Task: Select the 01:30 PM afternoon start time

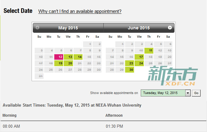Action: 114,126
